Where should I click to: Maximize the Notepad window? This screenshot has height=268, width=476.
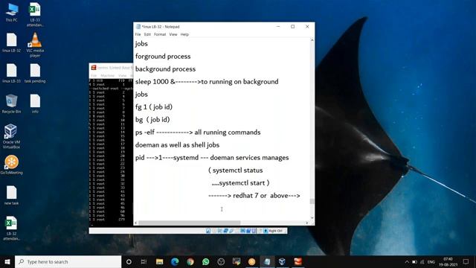pyautogui.click(x=292, y=27)
